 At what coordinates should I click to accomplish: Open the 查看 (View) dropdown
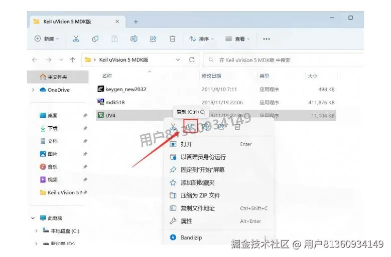[x=237, y=39]
